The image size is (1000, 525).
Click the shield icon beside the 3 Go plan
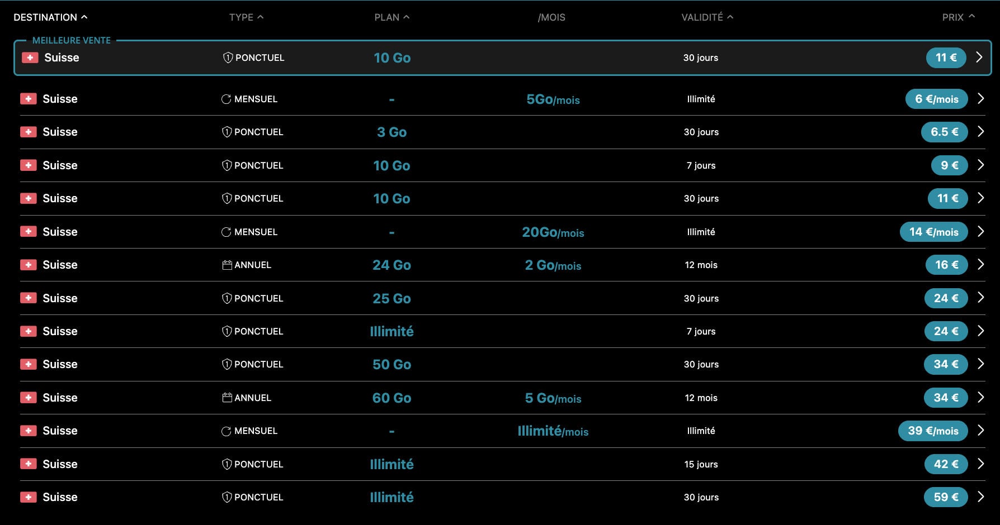227,132
